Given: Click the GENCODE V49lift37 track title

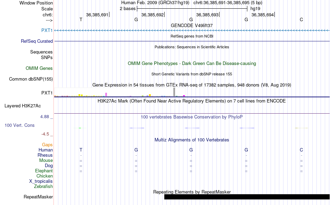Looking at the screenshot, I should click(x=192, y=25).
